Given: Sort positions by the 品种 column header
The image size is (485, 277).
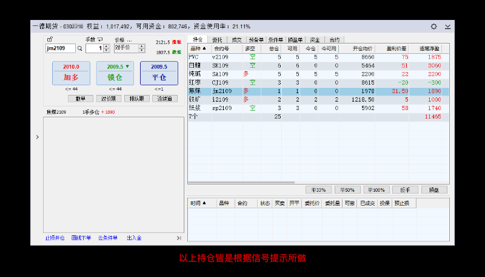Looking at the screenshot, I should (198, 48).
